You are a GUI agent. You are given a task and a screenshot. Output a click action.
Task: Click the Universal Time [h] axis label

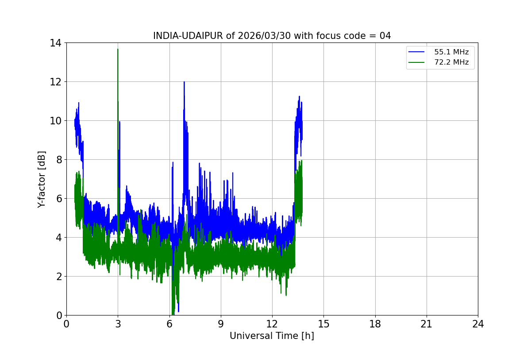click(272, 336)
